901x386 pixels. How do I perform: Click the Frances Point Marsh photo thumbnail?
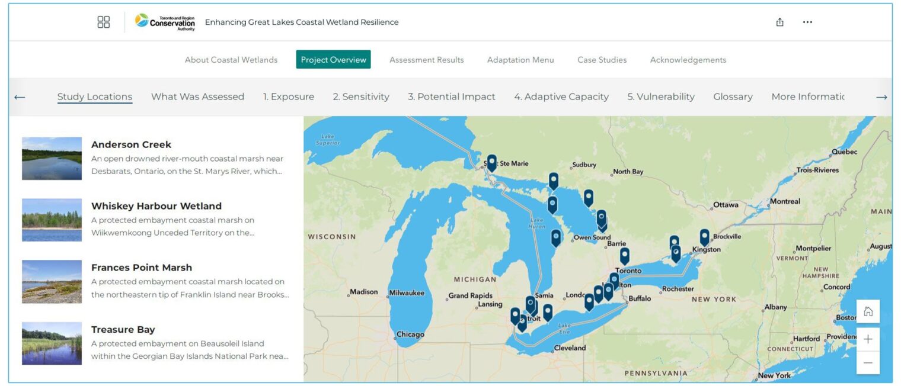point(52,281)
